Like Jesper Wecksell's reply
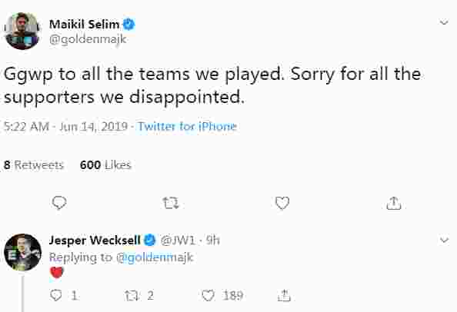The height and width of the screenshot is (312, 457). pyautogui.click(x=208, y=296)
